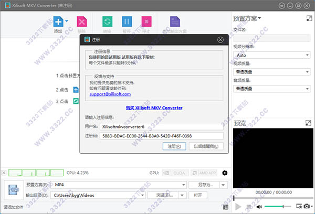Image resolution: width=315 pixels, height=214 pixels.
Task: Adjust the green volume slider
Action: click(278, 206)
